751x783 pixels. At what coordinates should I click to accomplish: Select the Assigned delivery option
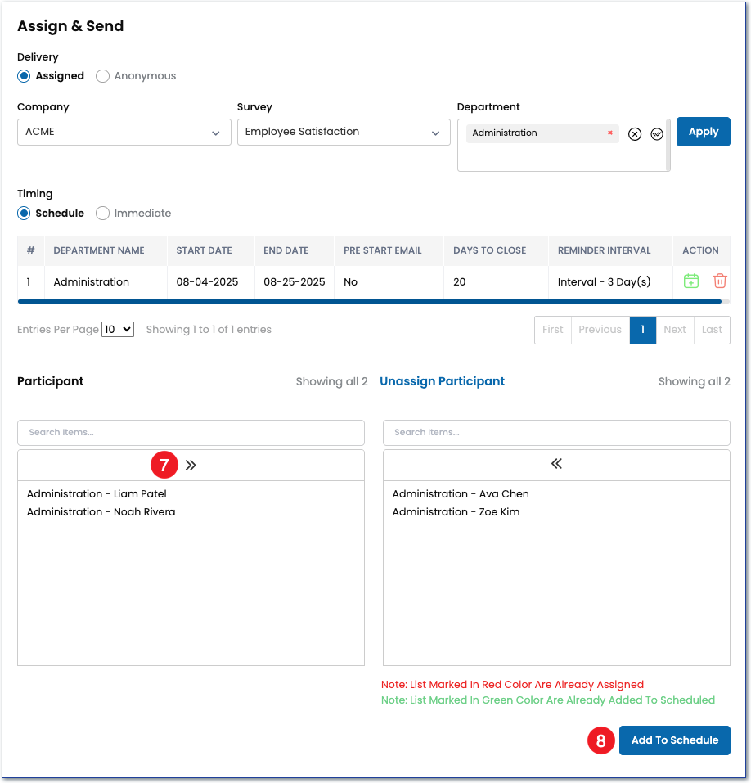click(x=24, y=76)
